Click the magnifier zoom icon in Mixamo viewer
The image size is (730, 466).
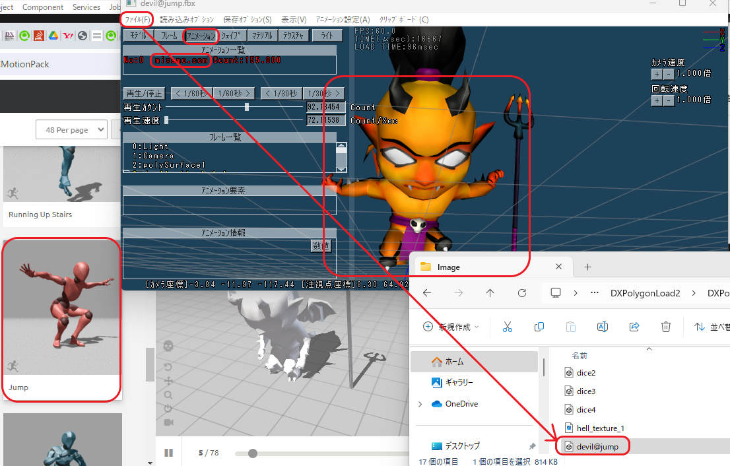point(168,395)
